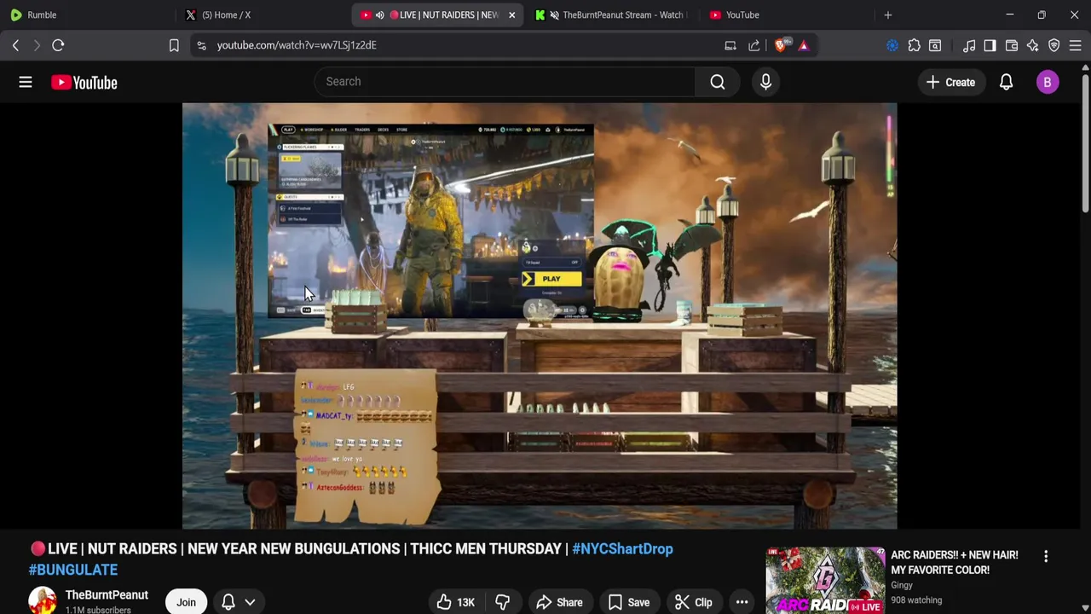Bookmark this page
The width and height of the screenshot is (1091, 614).
174,45
